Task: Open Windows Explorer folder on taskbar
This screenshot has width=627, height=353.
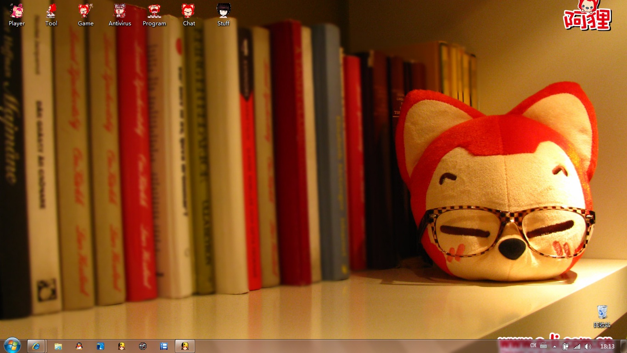Action: pos(58,346)
